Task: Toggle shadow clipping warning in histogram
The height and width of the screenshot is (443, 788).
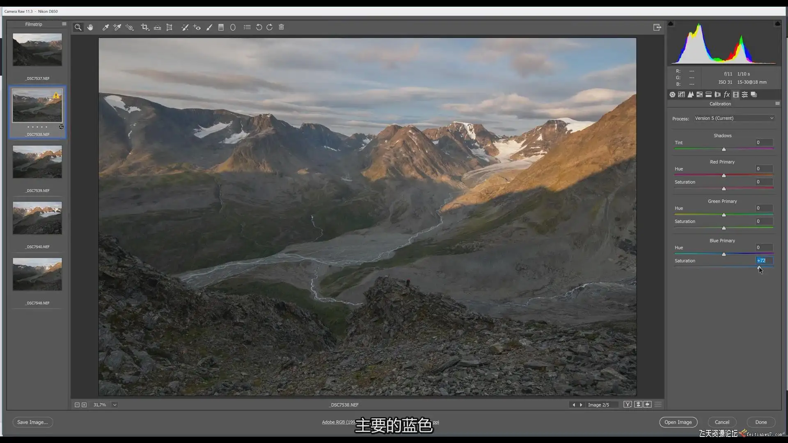Action: tap(671, 24)
